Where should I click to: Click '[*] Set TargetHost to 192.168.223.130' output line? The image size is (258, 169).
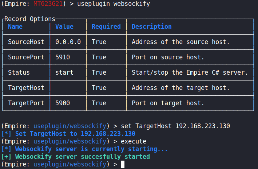tap(68, 134)
